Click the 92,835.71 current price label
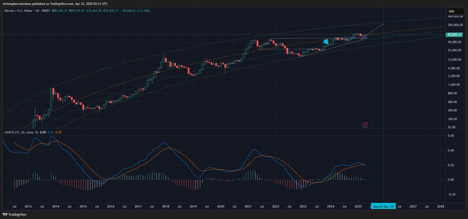The height and width of the screenshot is (219, 468). coord(454,35)
